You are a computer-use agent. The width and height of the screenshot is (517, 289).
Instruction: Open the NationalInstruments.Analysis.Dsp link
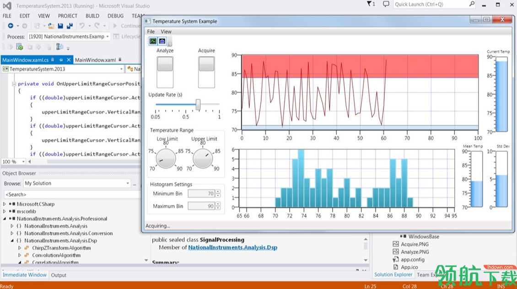point(232,247)
